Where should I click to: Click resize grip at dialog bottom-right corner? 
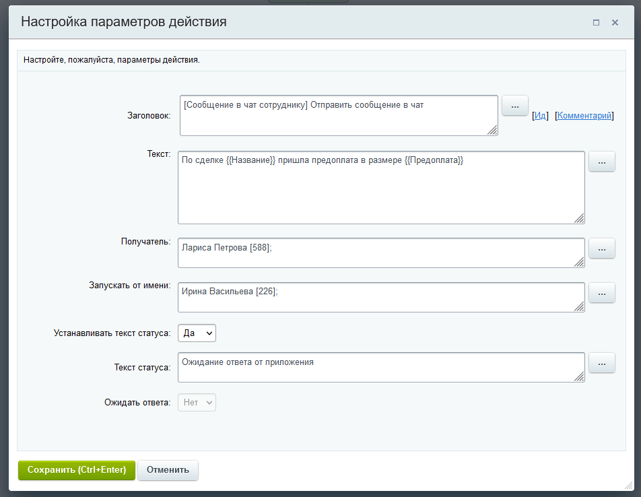click(628, 485)
